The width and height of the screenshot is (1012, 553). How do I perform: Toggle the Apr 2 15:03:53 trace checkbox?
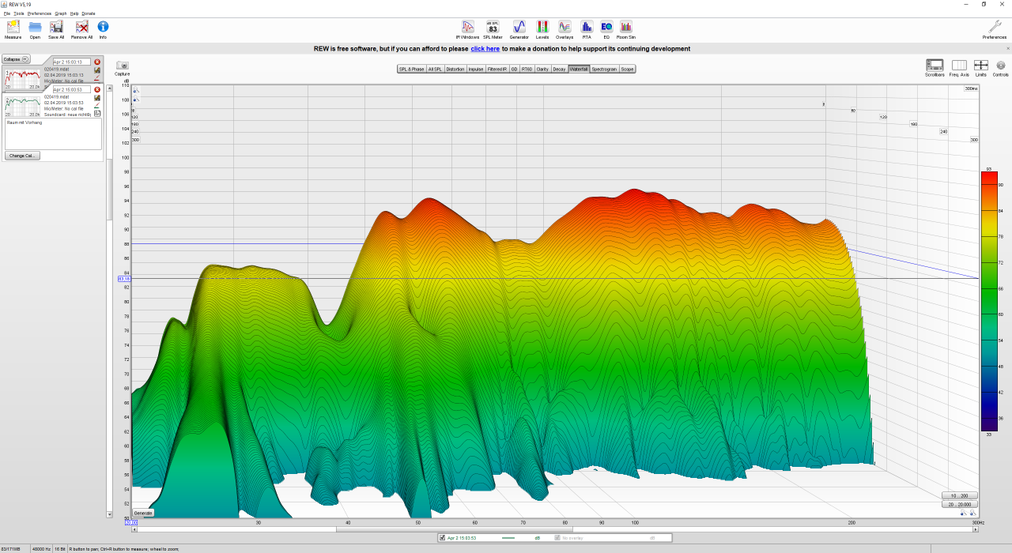tap(443, 538)
